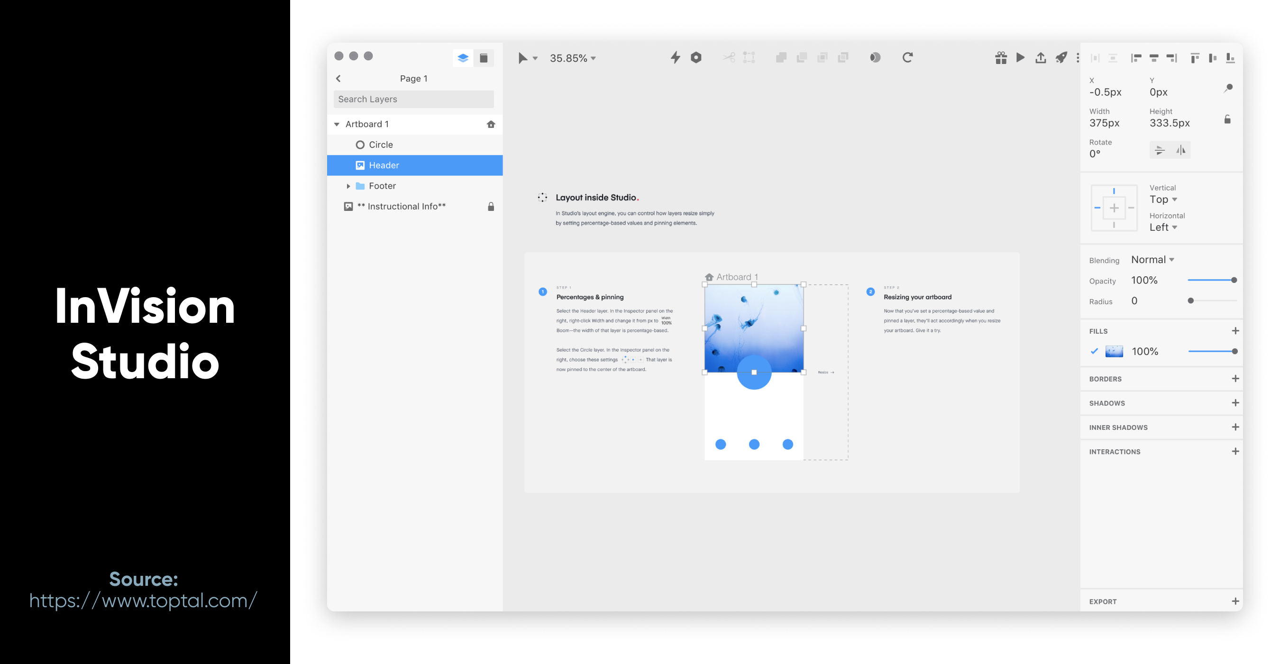Open the Blending Normal dropdown
This screenshot has width=1280, height=664.
(x=1152, y=259)
